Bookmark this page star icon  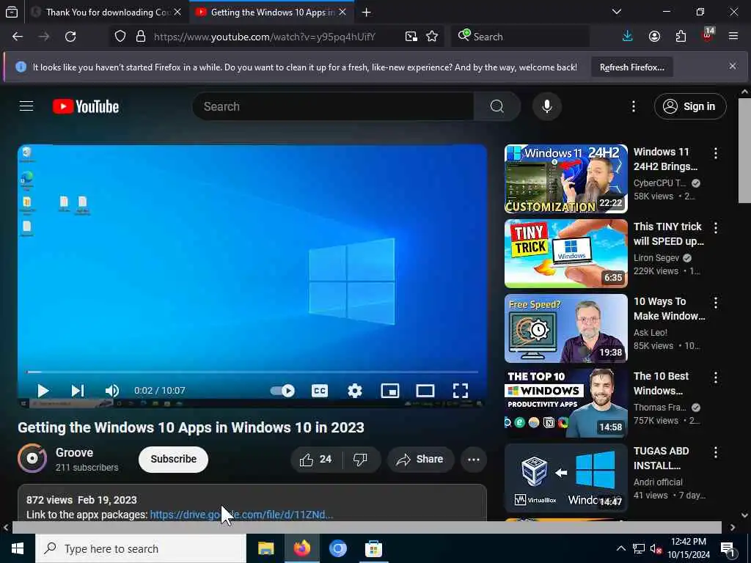pyautogui.click(x=432, y=37)
